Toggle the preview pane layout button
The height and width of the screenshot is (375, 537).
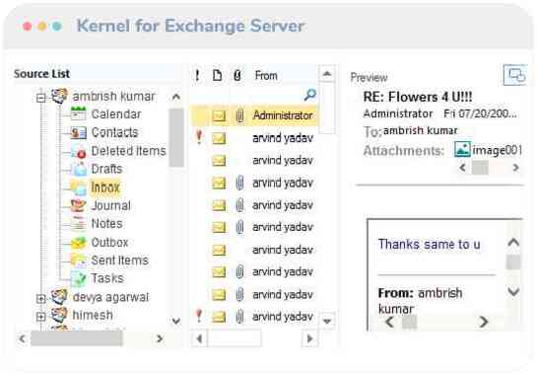pos(515,75)
